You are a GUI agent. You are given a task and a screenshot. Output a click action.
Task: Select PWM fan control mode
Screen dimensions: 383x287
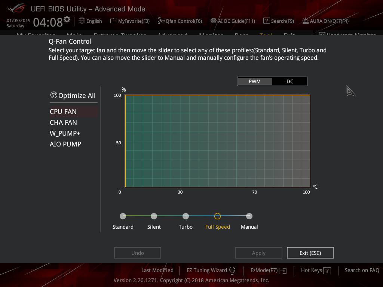pos(255,81)
